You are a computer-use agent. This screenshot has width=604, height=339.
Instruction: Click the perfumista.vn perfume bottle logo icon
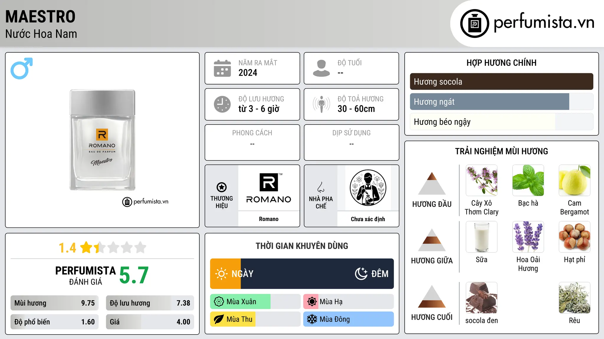(x=475, y=24)
